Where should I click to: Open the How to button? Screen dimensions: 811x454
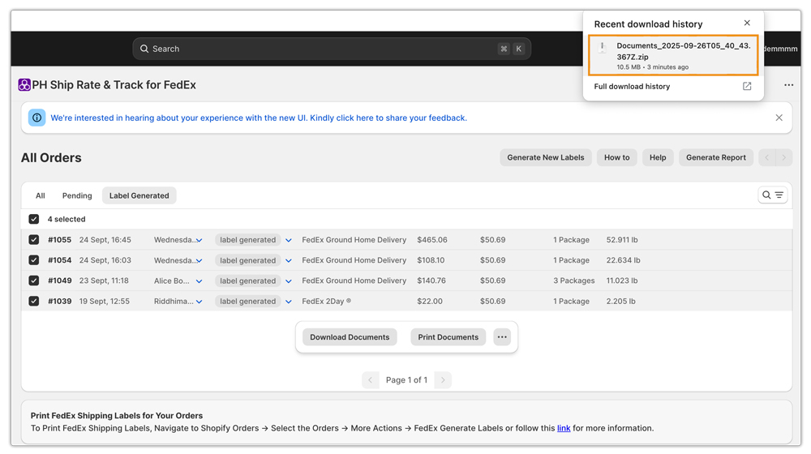pos(616,158)
